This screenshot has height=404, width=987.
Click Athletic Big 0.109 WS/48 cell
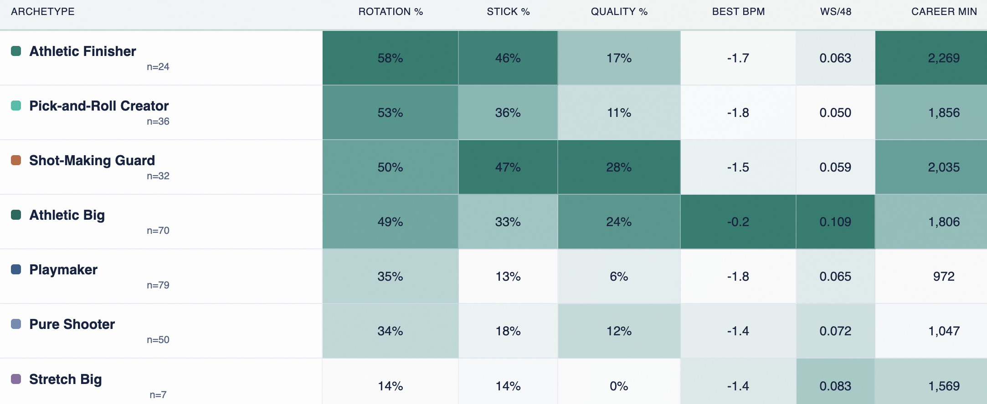click(x=836, y=222)
